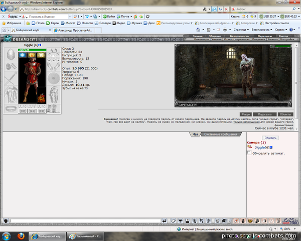Click the green health bar in location image

tap(283, 46)
